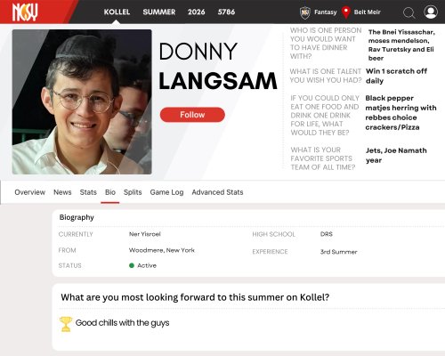Open the search magnifier icon
This screenshot has height=356, width=445.
pos(409,12)
